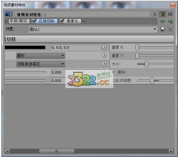Switch to the grid view layout icon
Screen dimensions: 179x158
click(170, 14)
